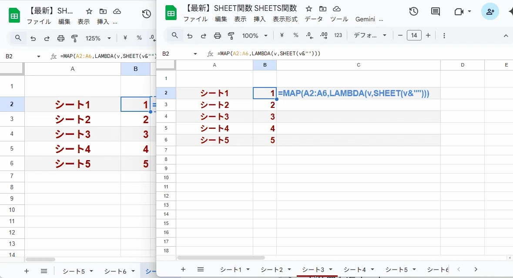This screenshot has width=513, height=278.
Task: Check the cloud save status in the right window
Action: click(x=337, y=9)
